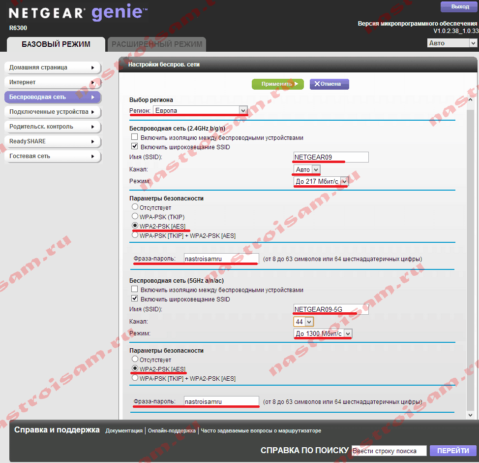The width and height of the screenshot is (479, 463).
Task: Click arrow icon on ReadySHARE item
Action: click(x=92, y=141)
